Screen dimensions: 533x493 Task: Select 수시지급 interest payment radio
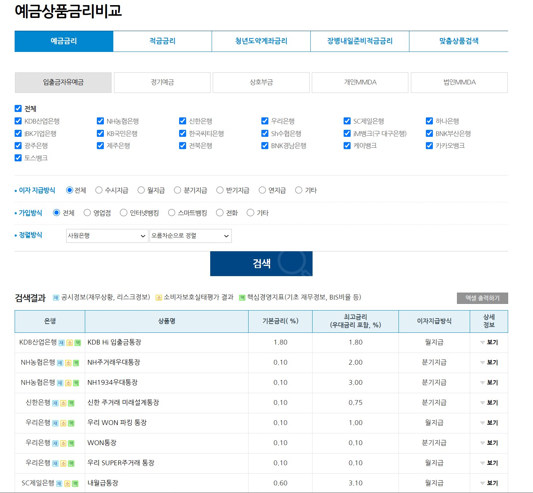pyautogui.click(x=99, y=190)
